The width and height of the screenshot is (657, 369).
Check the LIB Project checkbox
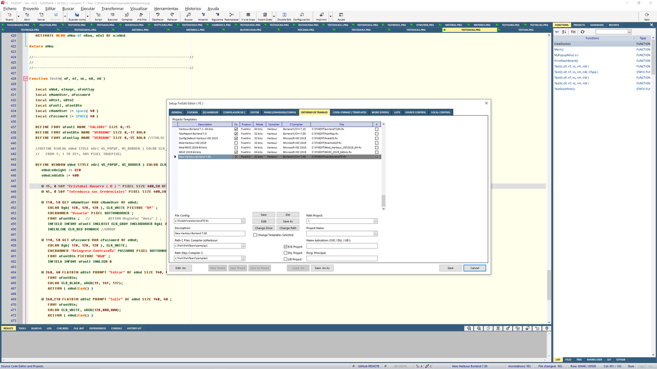(x=285, y=259)
